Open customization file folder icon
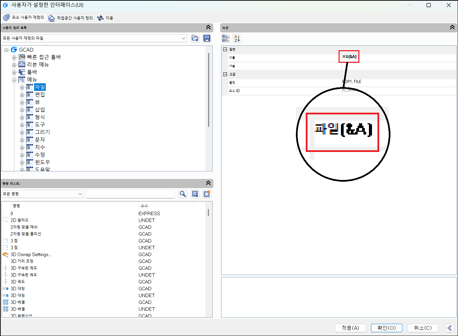This screenshot has height=336, width=458. tap(195, 38)
